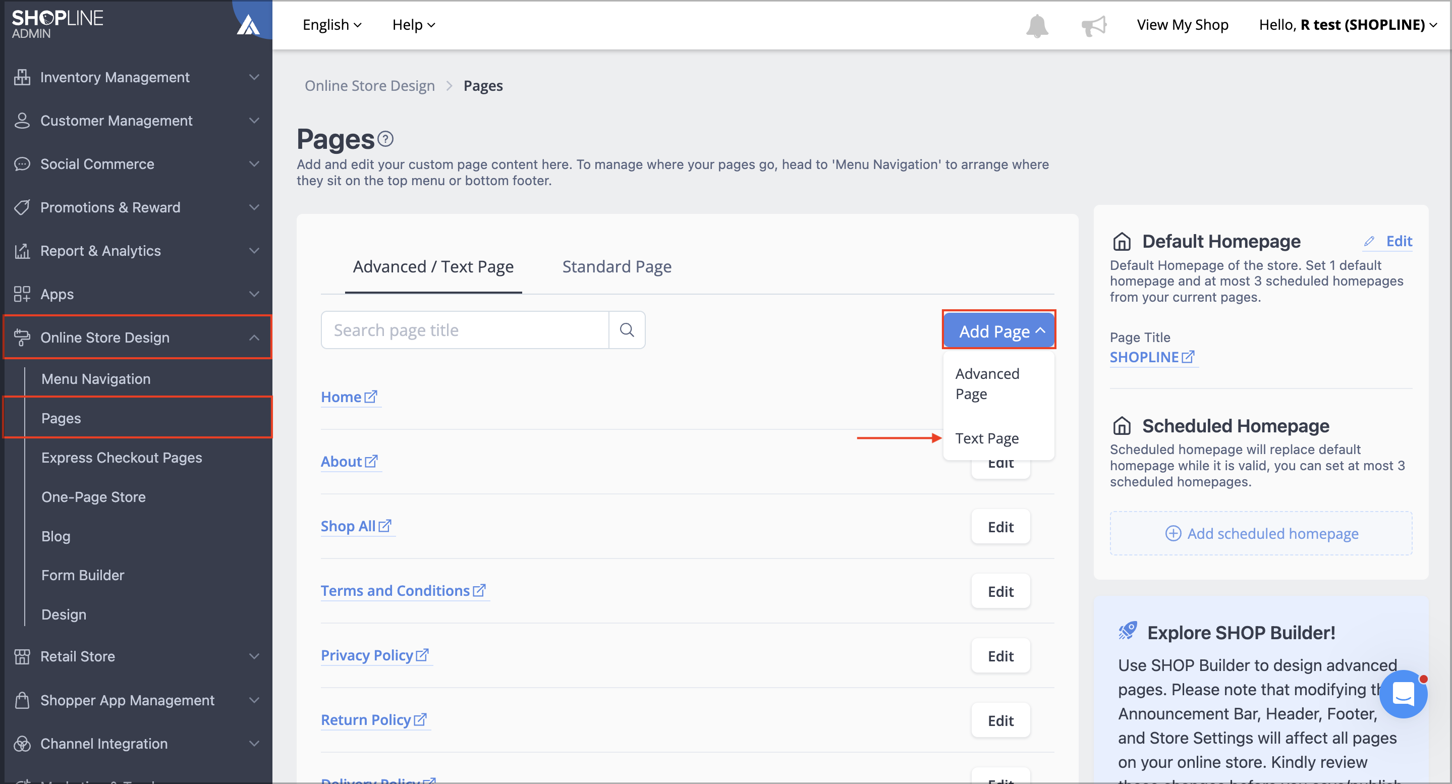This screenshot has height=784, width=1452.
Task: Expand the Channel Integration chevron
Action: (254, 744)
